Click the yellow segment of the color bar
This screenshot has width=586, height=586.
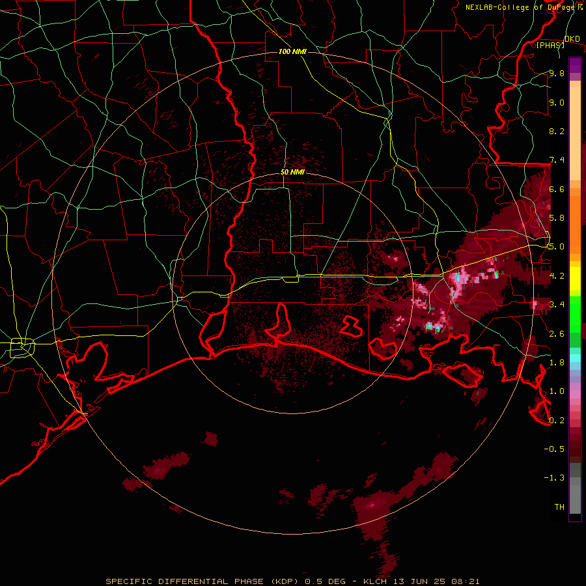click(575, 279)
